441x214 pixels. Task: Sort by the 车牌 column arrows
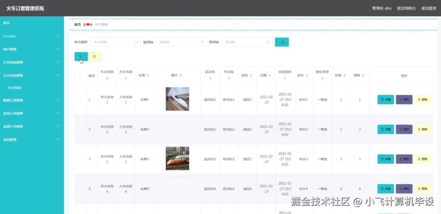[x=148, y=76]
